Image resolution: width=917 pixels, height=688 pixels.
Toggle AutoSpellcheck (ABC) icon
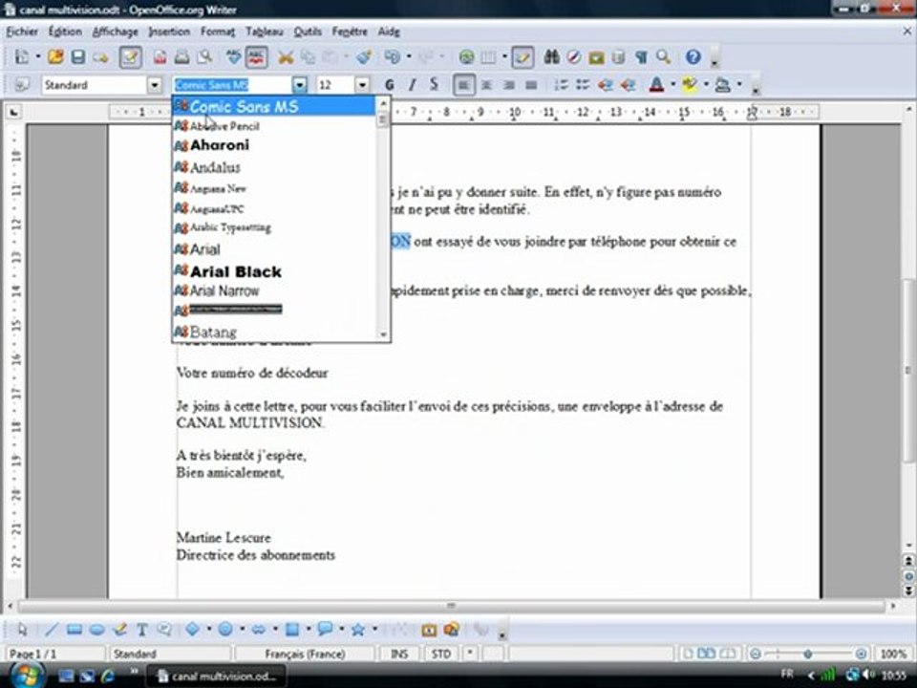click(x=256, y=56)
